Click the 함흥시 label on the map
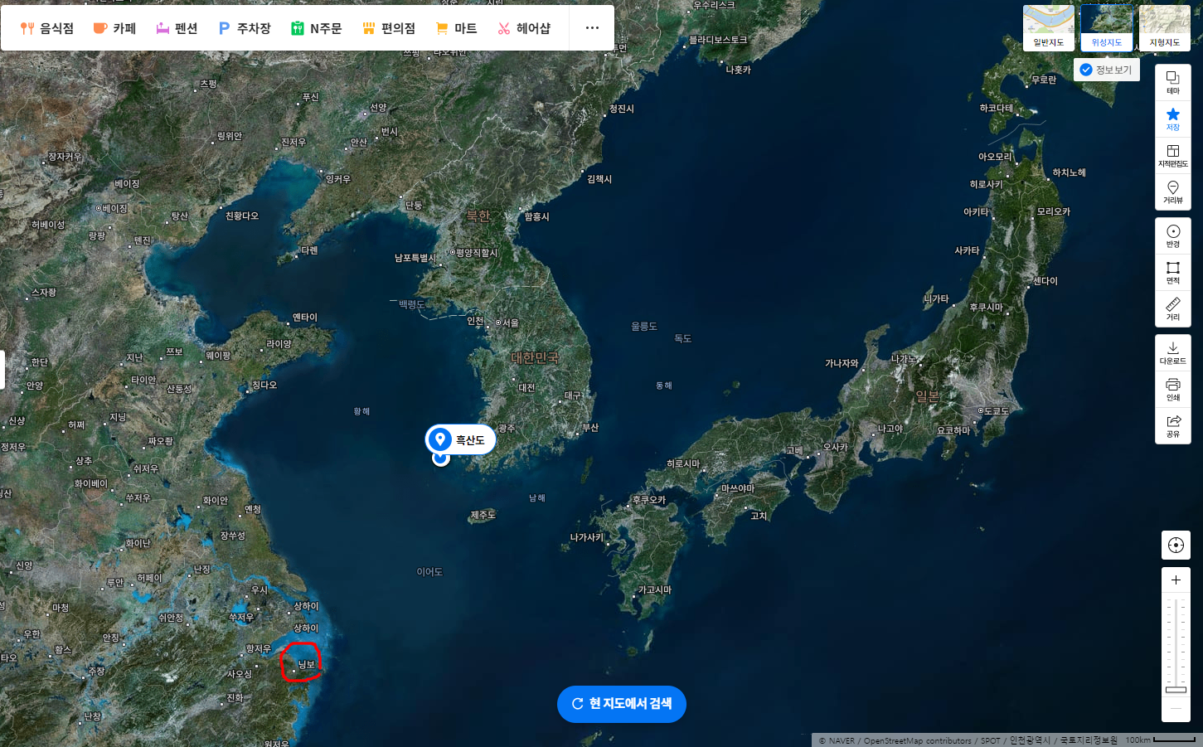This screenshot has height=747, width=1203. pos(536,217)
